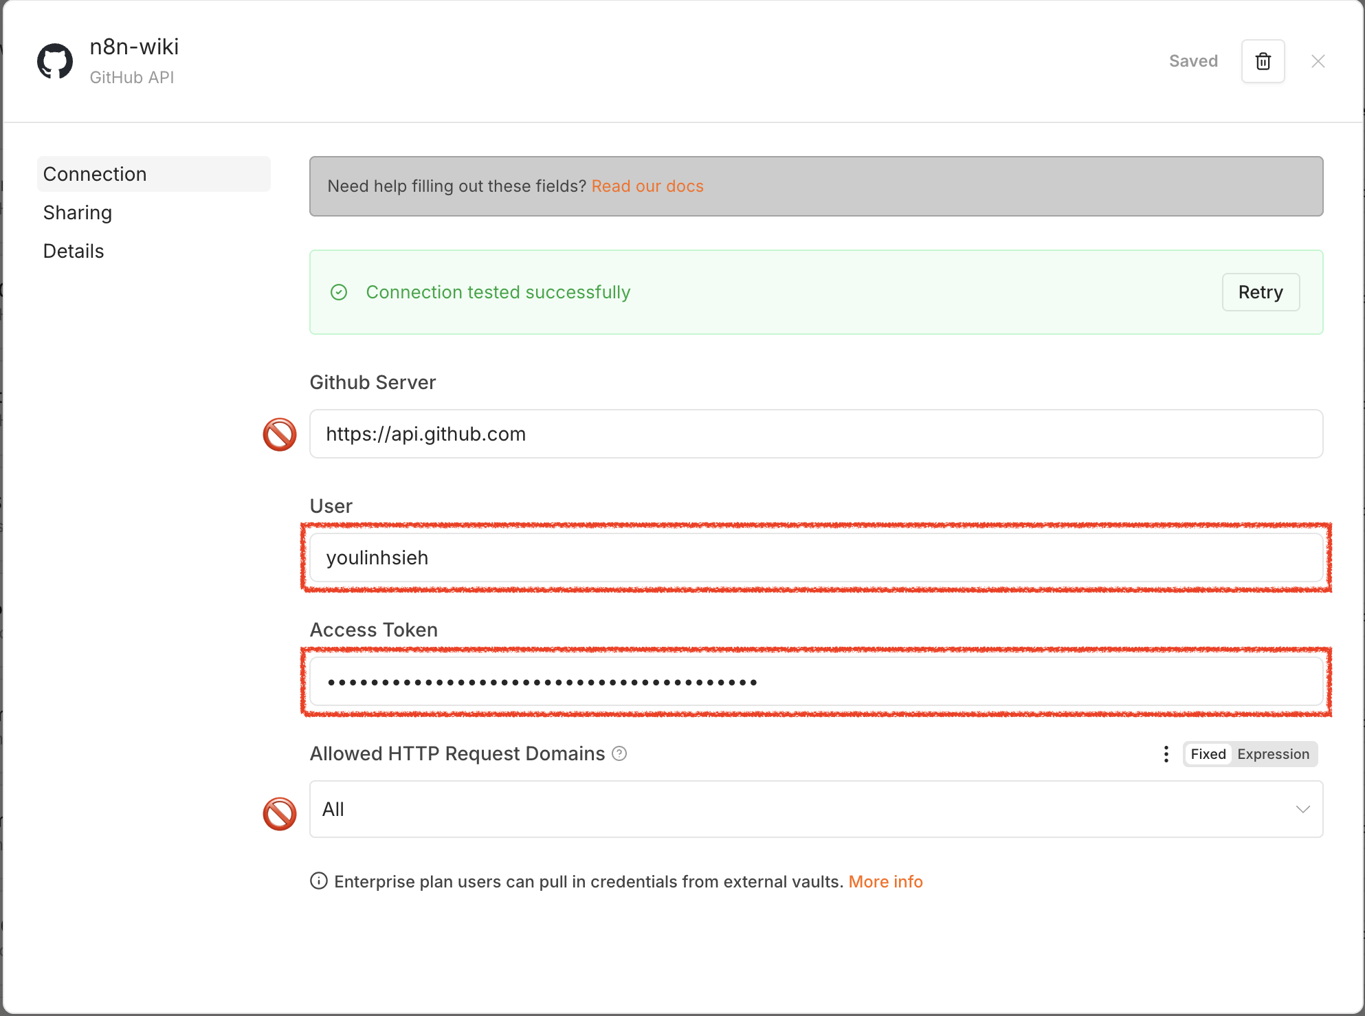The width and height of the screenshot is (1365, 1016).
Task: Click the GitHub logo icon
Action: click(55, 62)
